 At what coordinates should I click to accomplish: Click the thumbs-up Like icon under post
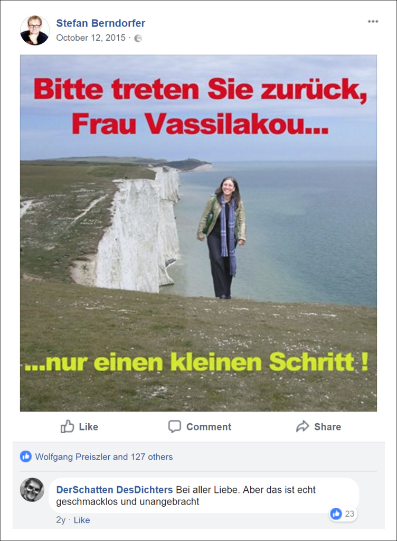click(x=67, y=426)
